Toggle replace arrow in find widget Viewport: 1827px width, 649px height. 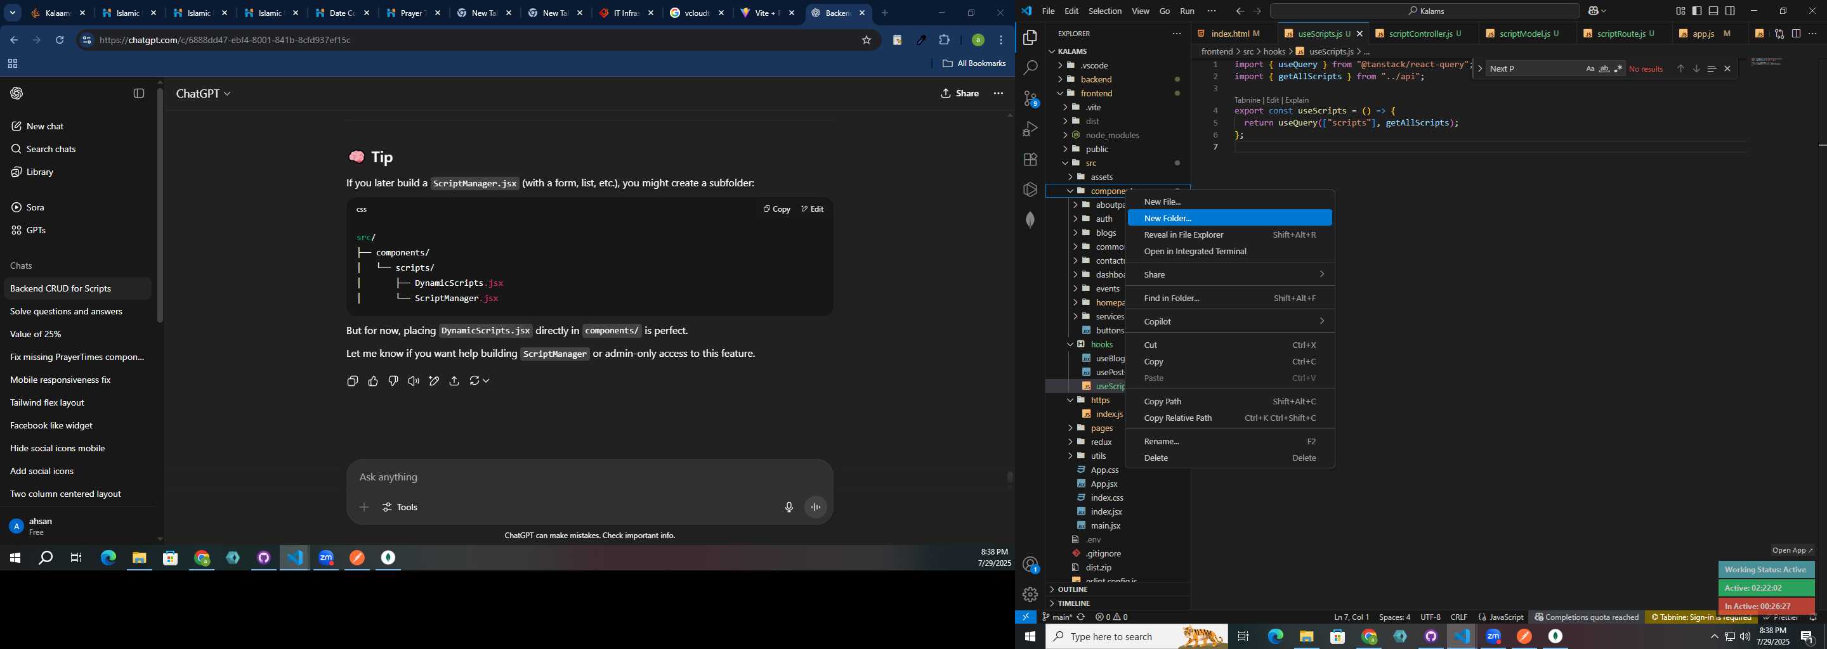tap(1479, 68)
